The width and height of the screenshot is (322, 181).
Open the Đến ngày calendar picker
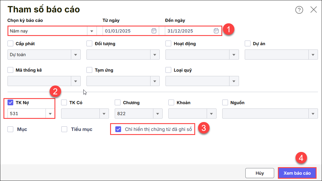pos(216,31)
